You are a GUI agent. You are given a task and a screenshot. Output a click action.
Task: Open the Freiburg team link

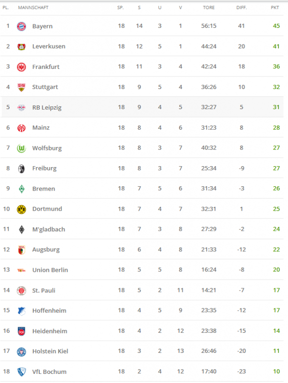coord(44,169)
